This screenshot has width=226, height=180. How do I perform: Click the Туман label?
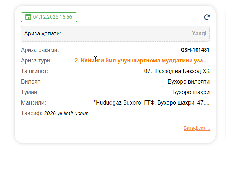pos(30,92)
